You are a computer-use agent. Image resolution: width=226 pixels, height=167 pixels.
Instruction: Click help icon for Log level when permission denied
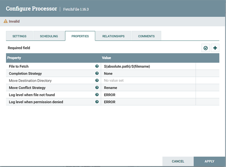[97, 102]
